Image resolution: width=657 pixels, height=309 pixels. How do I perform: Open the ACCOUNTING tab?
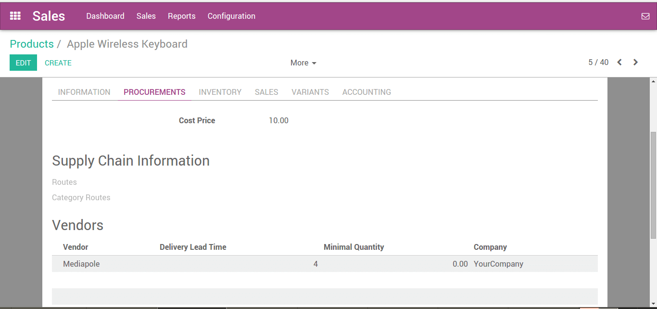pos(366,92)
